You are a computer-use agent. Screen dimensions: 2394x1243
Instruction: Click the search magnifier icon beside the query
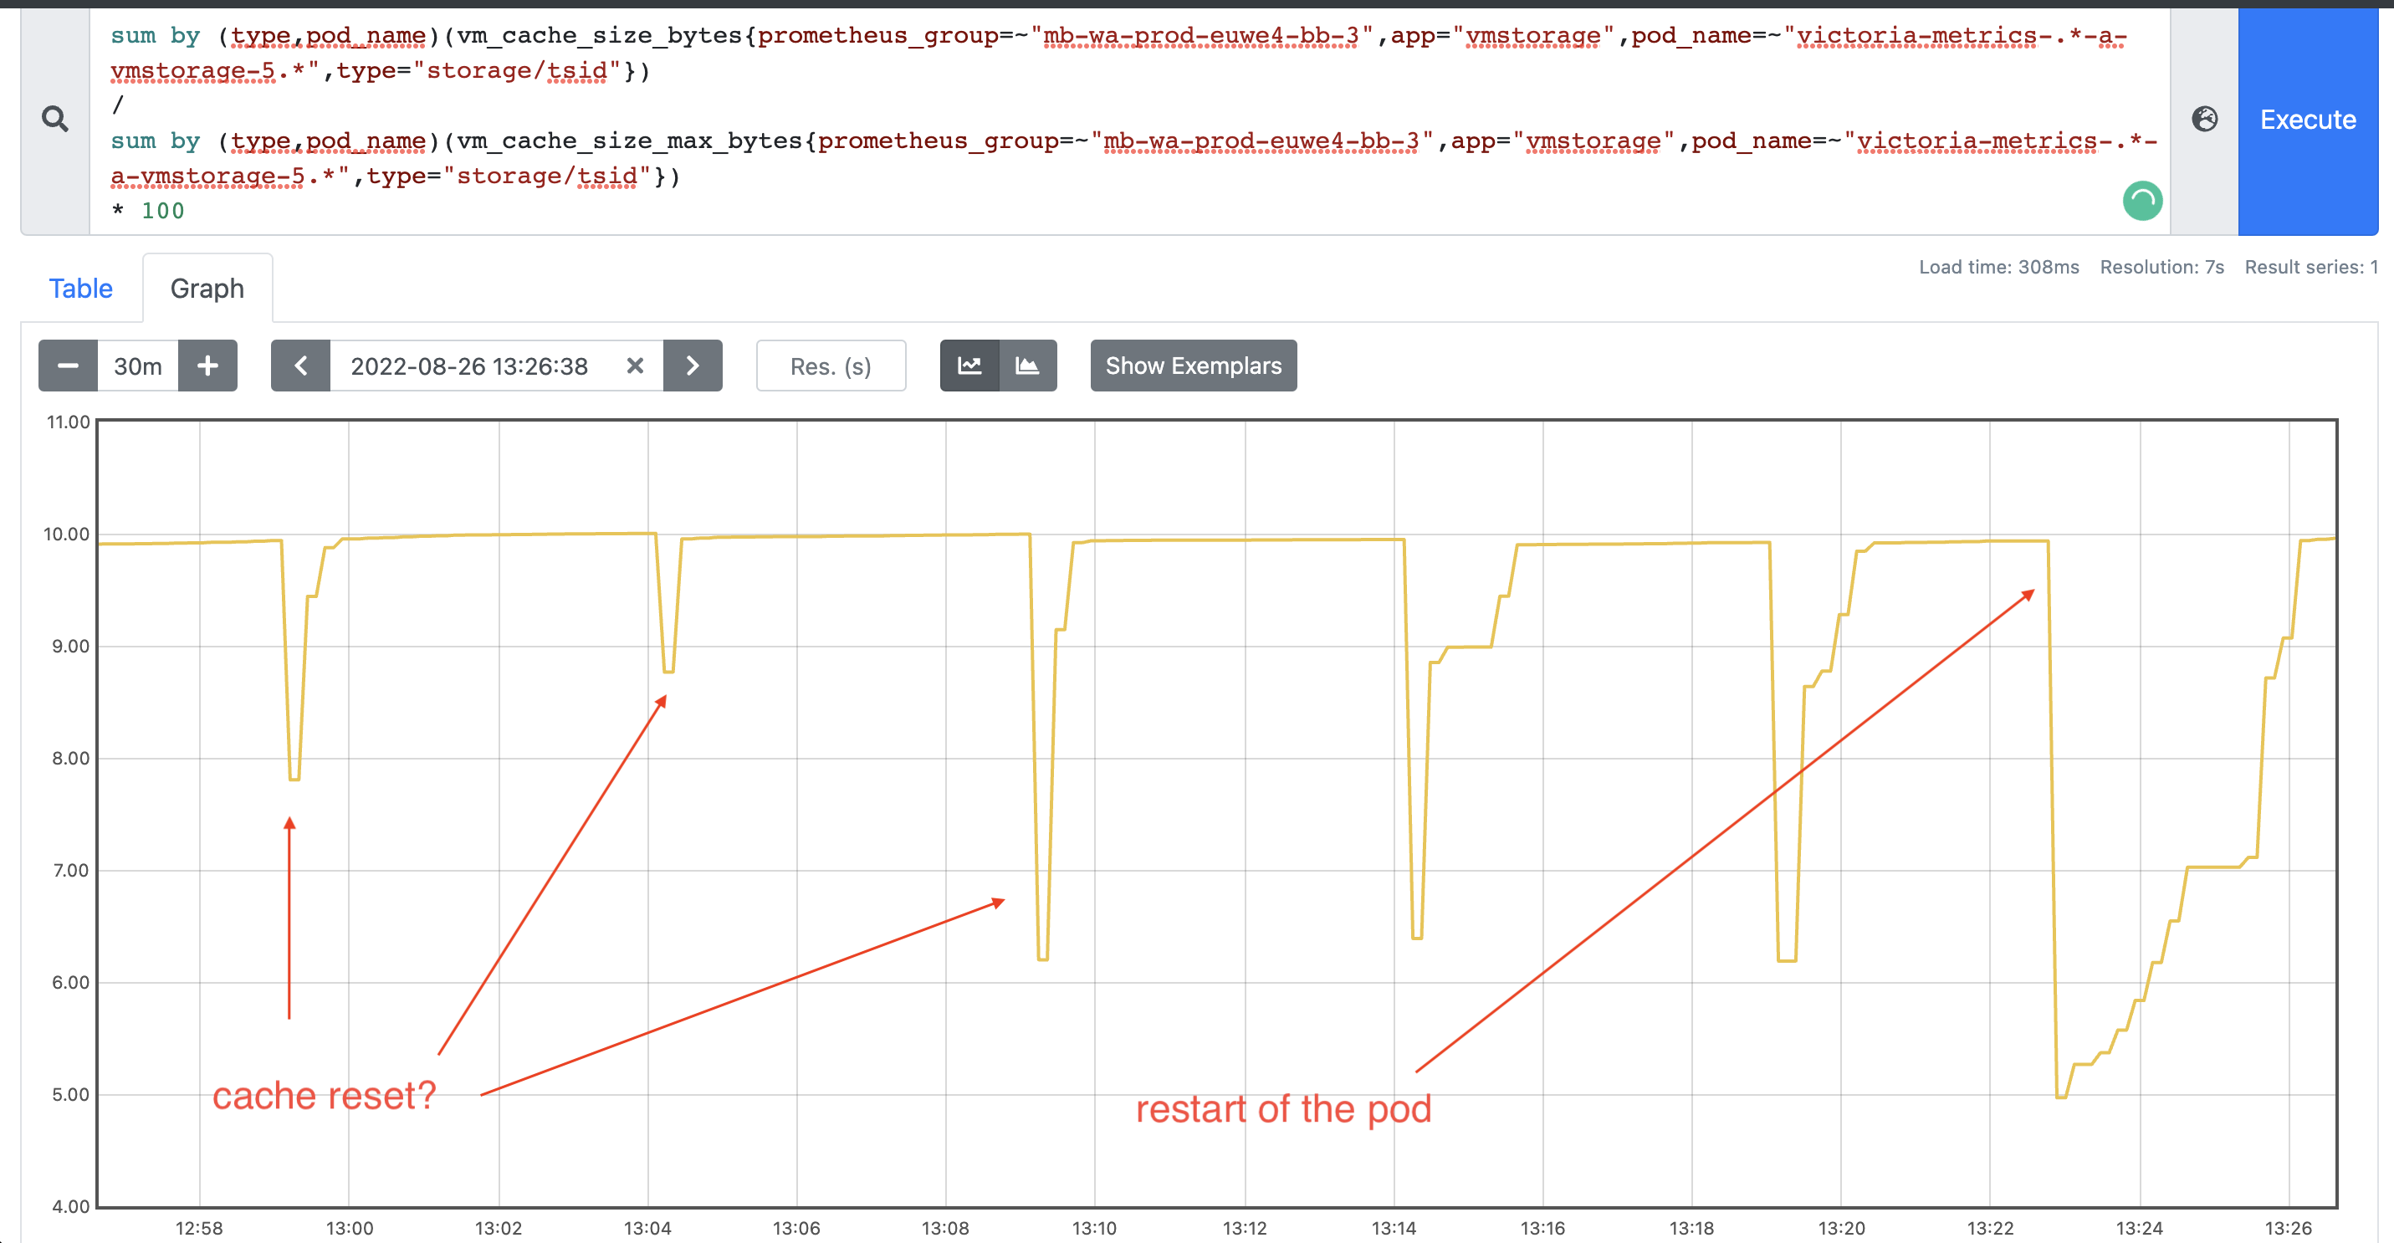pyautogui.click(x=55, y=119)
